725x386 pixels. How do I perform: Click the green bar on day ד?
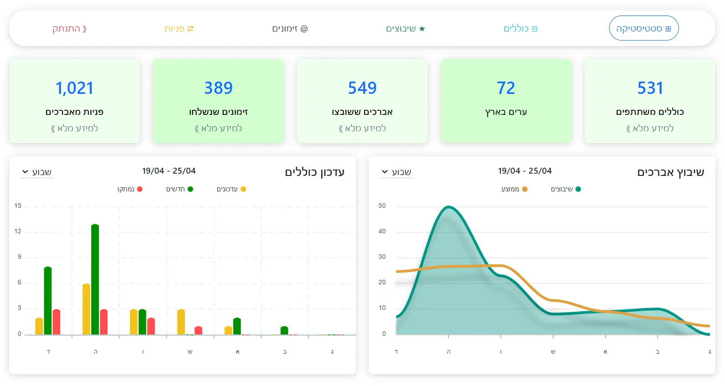tap(48, 301)
